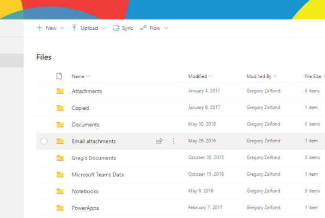Open the Notebooks folder
The height and width of the screenshot is (218, 325).
click(85, 191)
